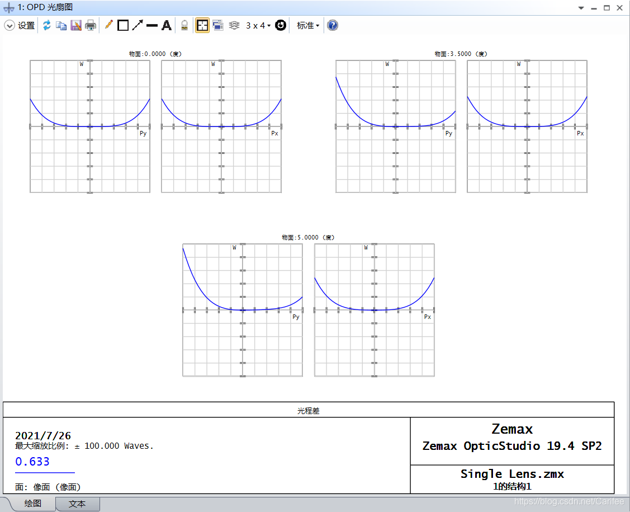Viewport: 630px width, 512px height.
Task: Switch to the 绘图 tab
Action: click(x=33, y=504)
